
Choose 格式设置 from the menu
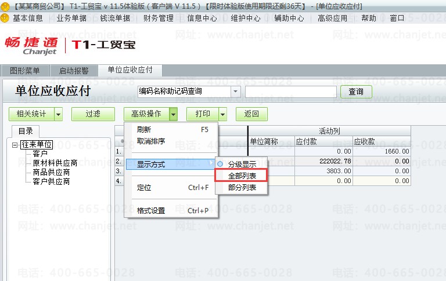[x=172, y=211]
